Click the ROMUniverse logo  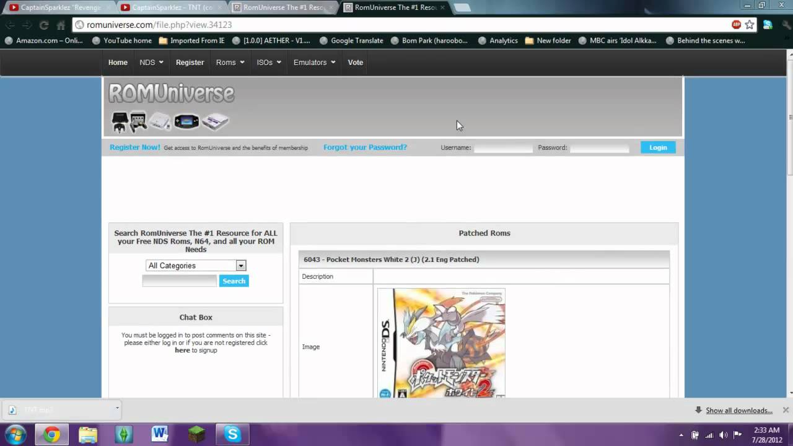point(172,94)
